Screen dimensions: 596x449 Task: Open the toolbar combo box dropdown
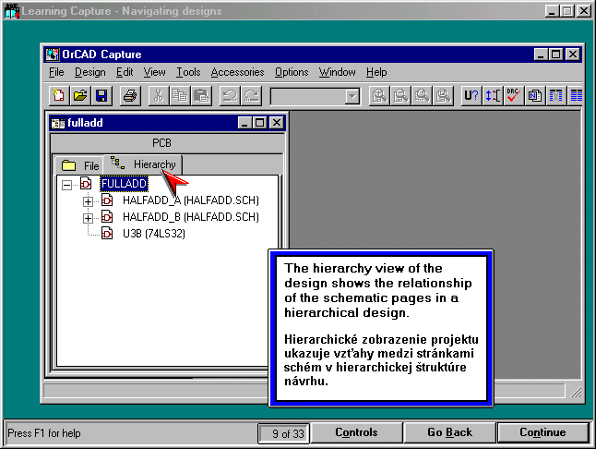pos(352,96)
